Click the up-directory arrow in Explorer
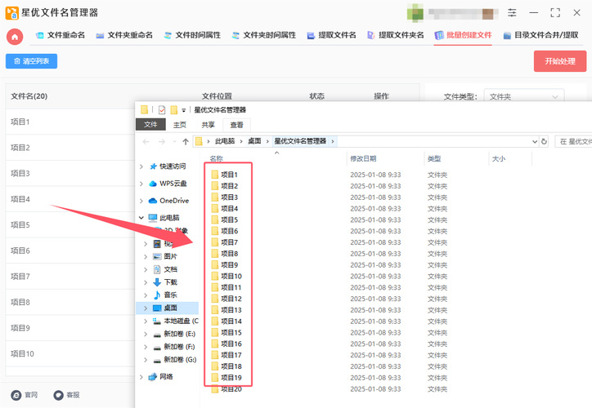Screen dimensions: 592x408 tap(186, 141)
